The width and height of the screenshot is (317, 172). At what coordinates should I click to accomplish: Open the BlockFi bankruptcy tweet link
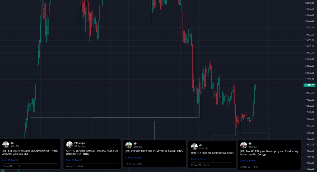[x=248, y=160]
